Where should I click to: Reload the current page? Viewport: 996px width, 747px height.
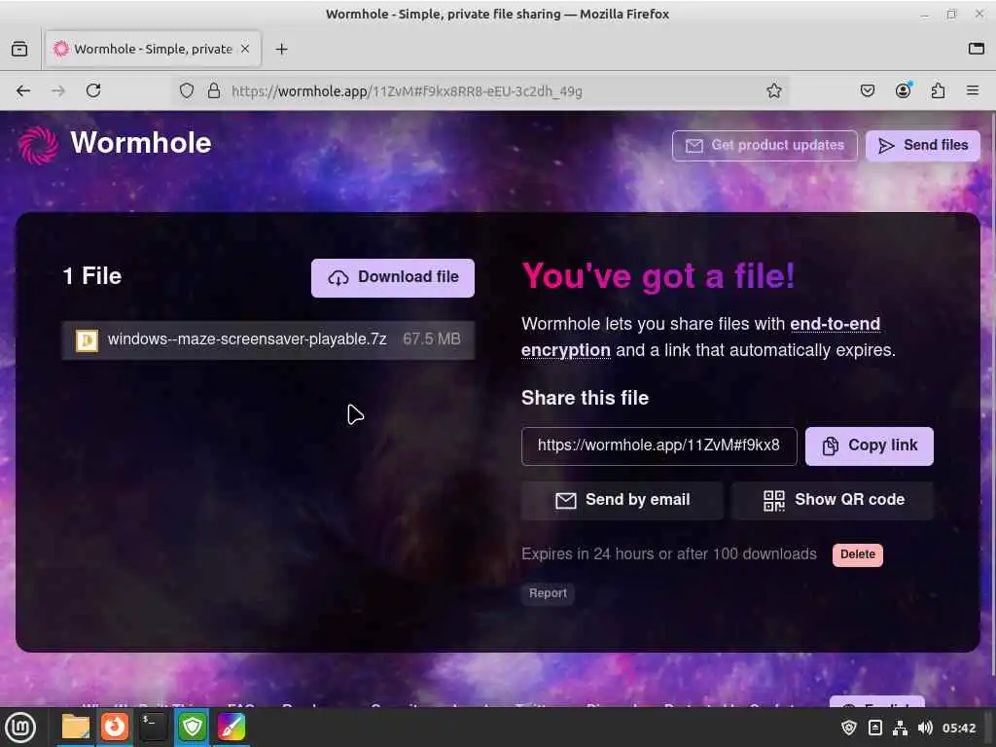click(93, 90)
